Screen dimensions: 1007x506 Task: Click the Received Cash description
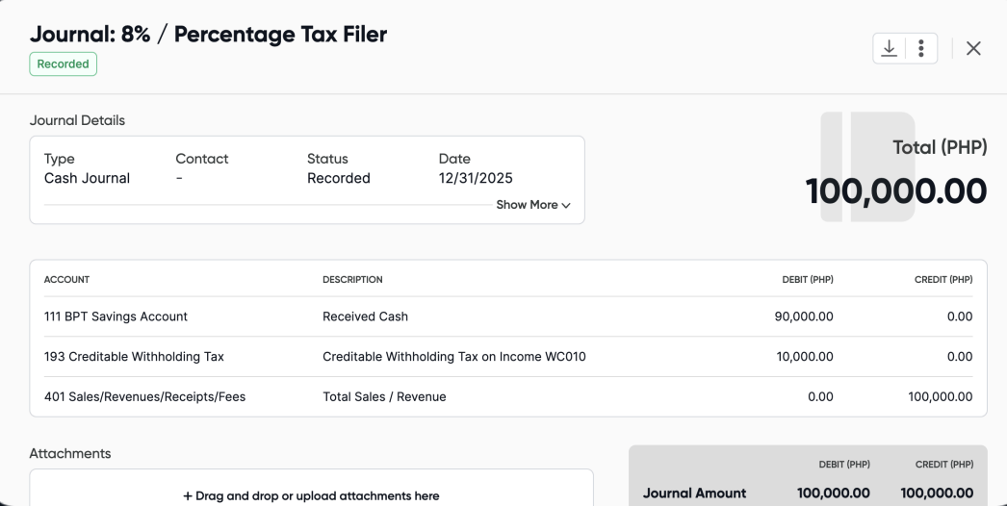tap(365, 316)
